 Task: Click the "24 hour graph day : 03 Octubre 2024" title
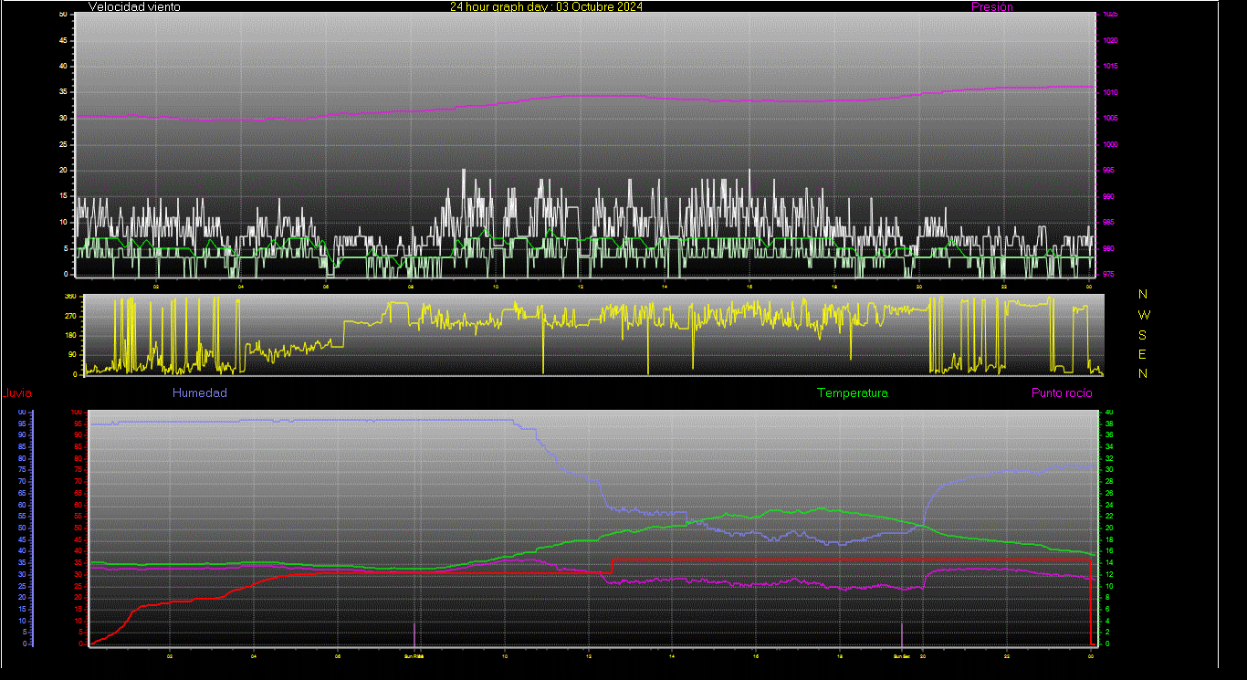coord(546,6)
